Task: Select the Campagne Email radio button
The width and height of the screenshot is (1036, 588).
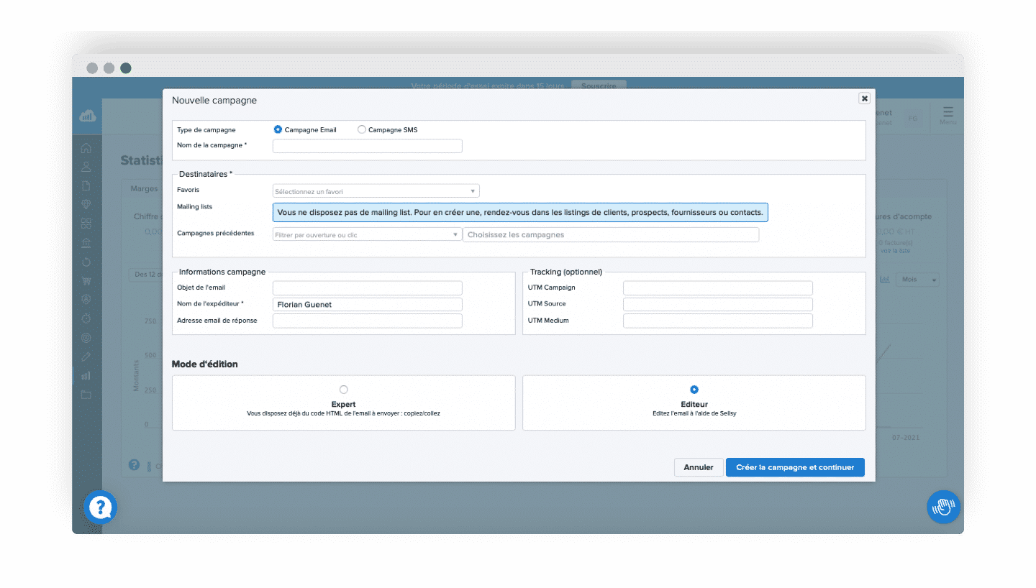Action: click(278, 129)
